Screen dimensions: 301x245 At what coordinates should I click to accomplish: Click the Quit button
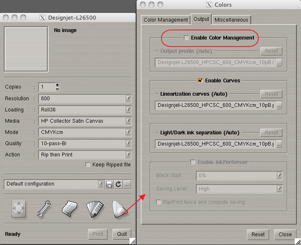tap(122, 234)
